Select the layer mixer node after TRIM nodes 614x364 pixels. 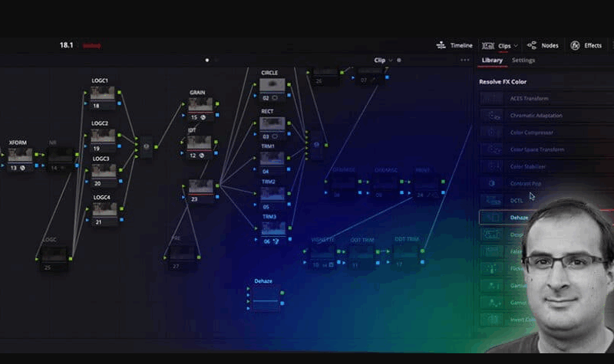(316, 145)
